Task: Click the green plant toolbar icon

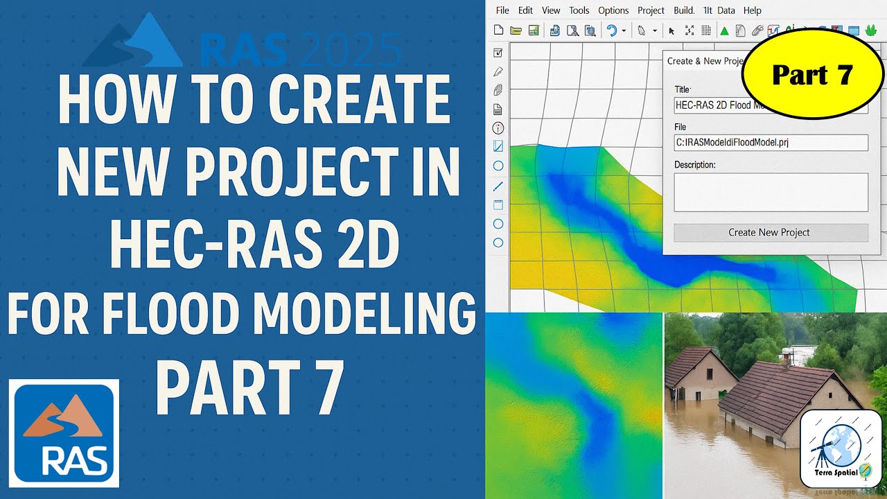Action: pos(872,30)
